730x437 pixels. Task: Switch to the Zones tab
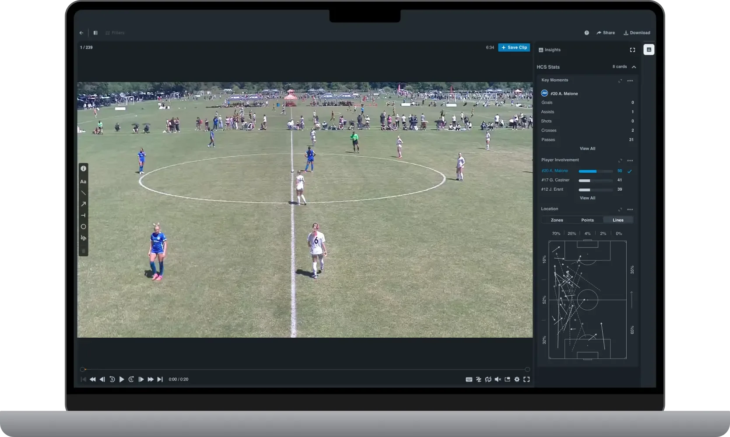[557, 220]
